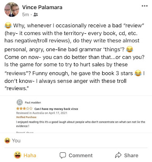Click the laughing emoji starting the post
The width and height of the screenshot is (152, 162).
[8, 26]
